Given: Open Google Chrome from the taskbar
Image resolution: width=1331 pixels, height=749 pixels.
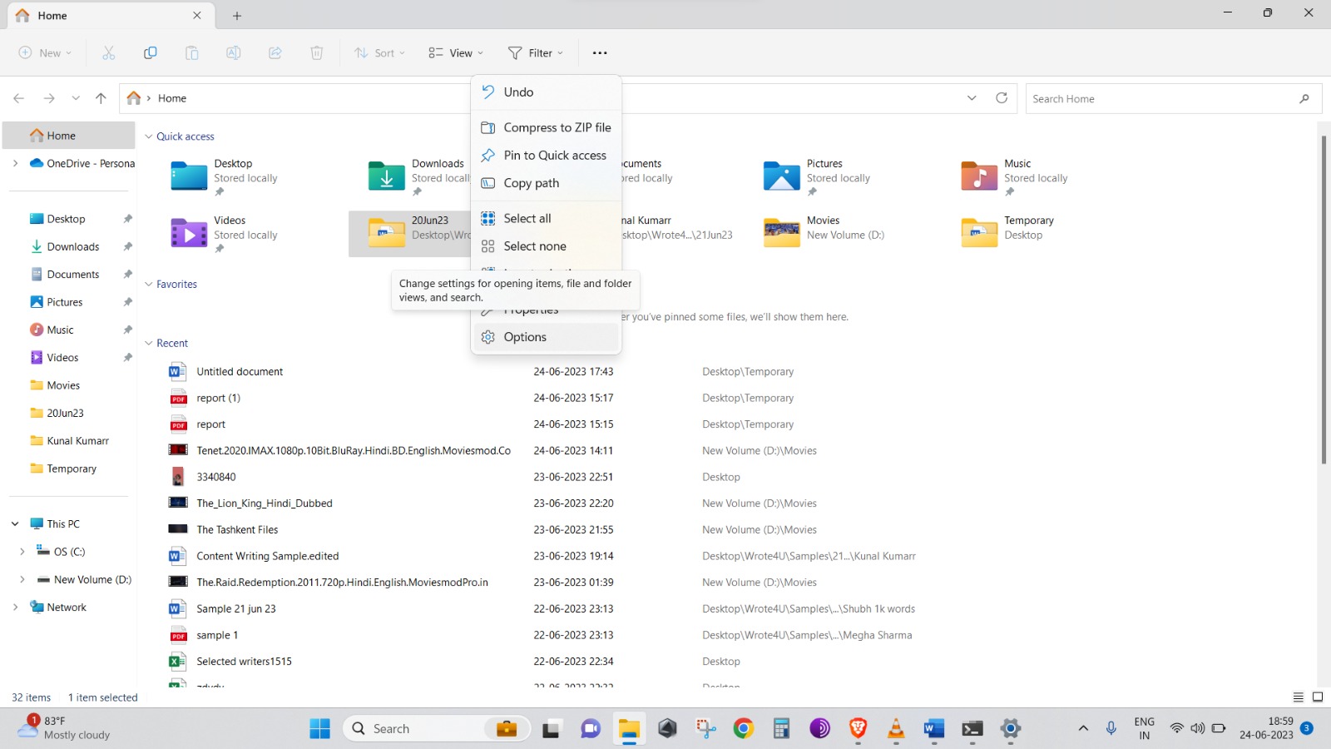Looking at the screenshot, I should pos(743,729).
